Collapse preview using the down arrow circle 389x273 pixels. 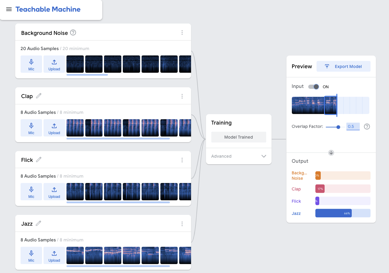[331, 153]
